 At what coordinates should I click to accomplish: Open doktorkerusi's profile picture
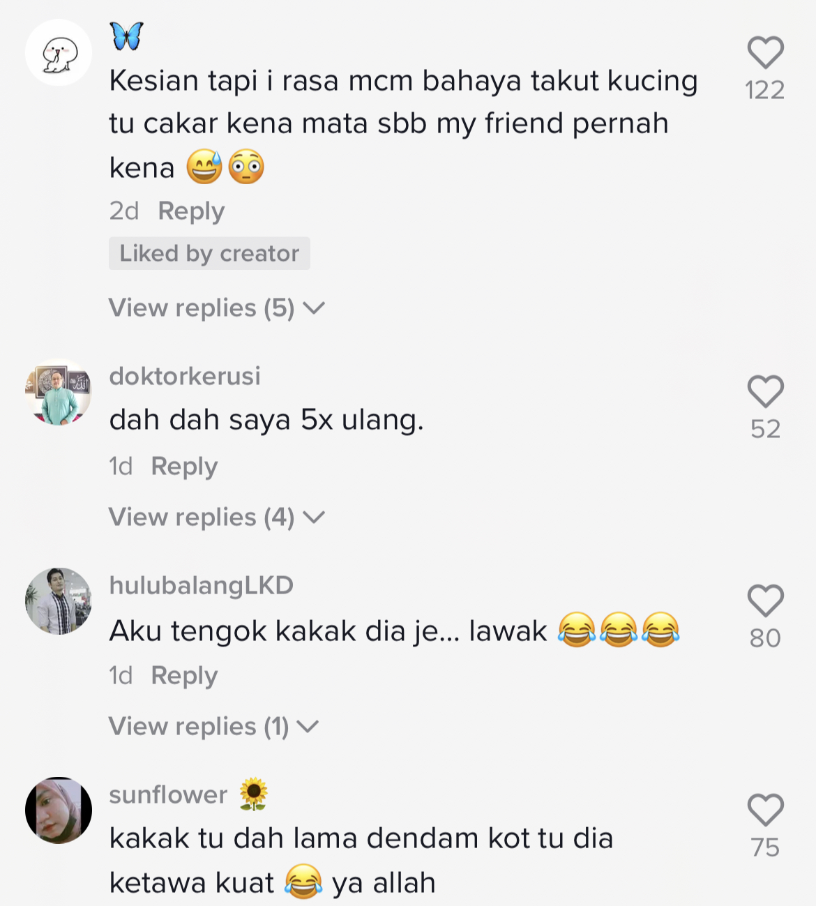pyautogui.click(x=59, y=392)
